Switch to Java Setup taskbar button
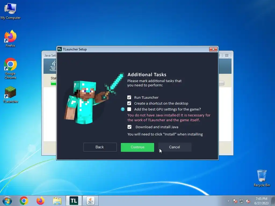Screen dimensions: 275x206 click(91, 201)
